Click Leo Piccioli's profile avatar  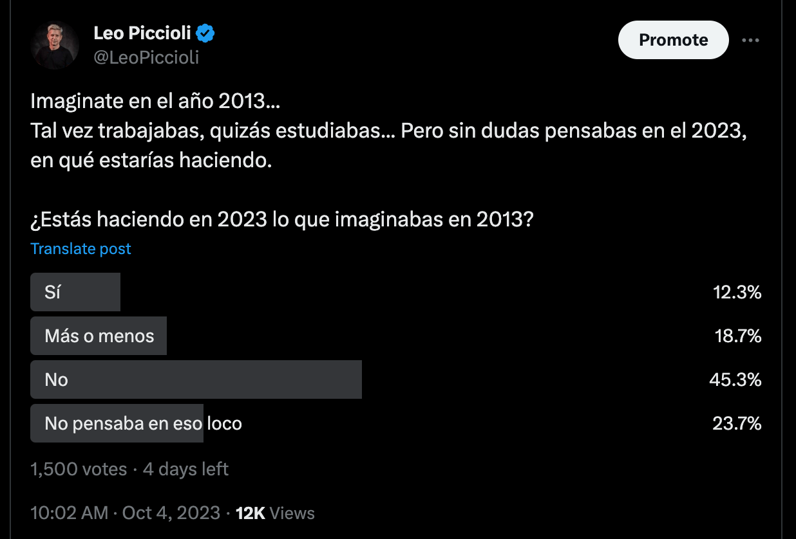coord(55,45)
